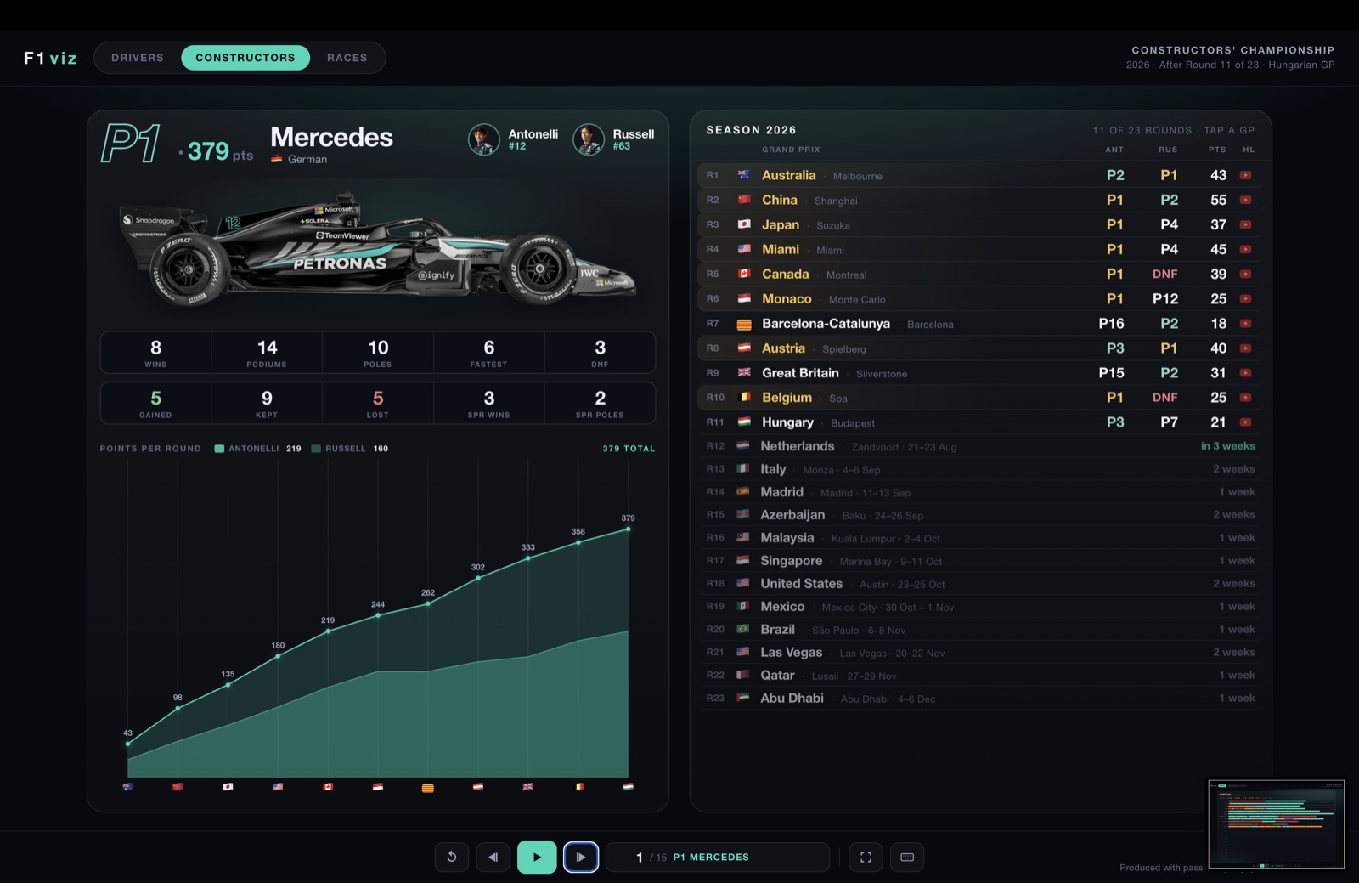
Task: Click the Antonelli legend swatch
Action: (x=219, y=449)
